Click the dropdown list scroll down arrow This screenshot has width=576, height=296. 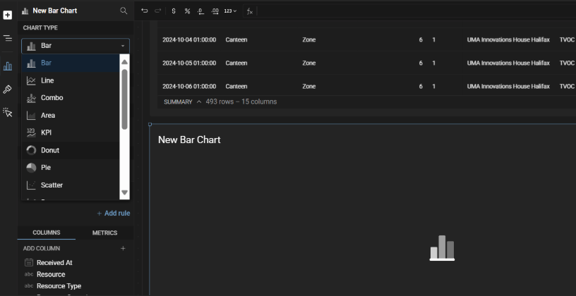click(124, 192)
